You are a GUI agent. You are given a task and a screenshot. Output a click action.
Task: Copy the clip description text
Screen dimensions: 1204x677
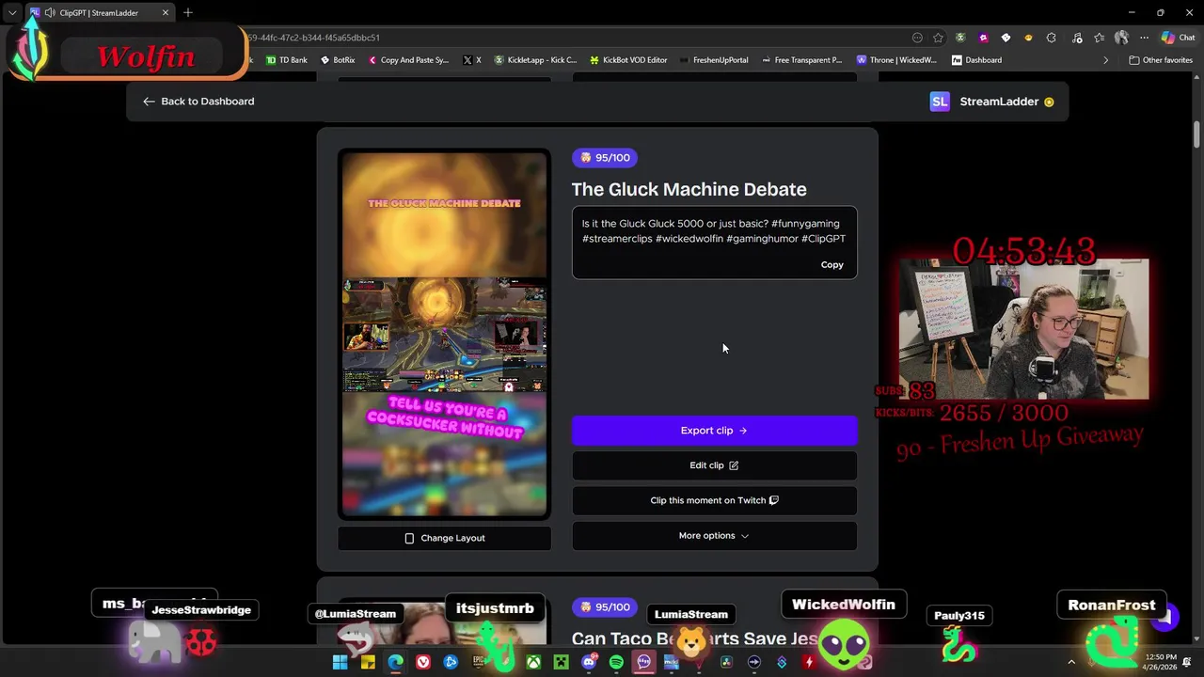click(832, 264)
